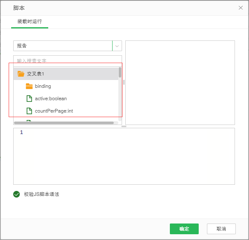The width and height of the screenshot is (249, 240).
Task: Click the file icon beside active:boolean
Action: pos(29,99)
